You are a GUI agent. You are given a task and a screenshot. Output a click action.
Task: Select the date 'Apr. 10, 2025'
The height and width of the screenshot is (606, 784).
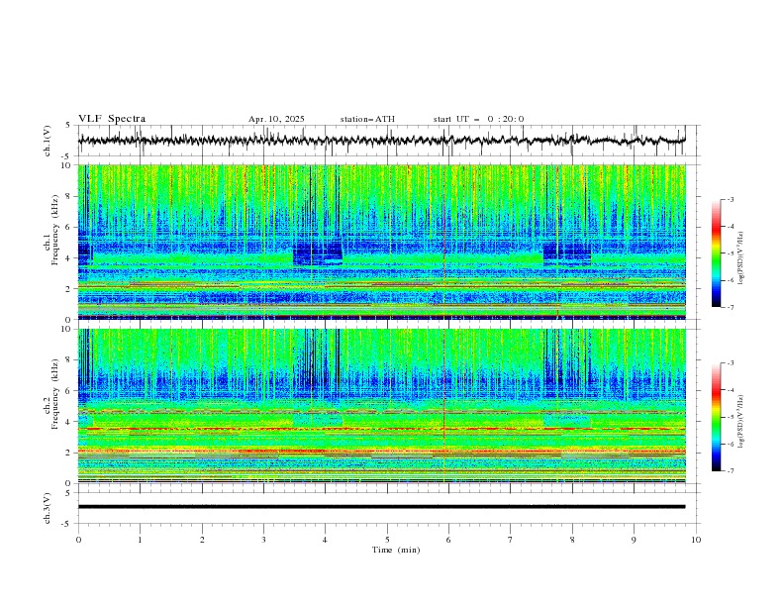click(x=276, y=119)
